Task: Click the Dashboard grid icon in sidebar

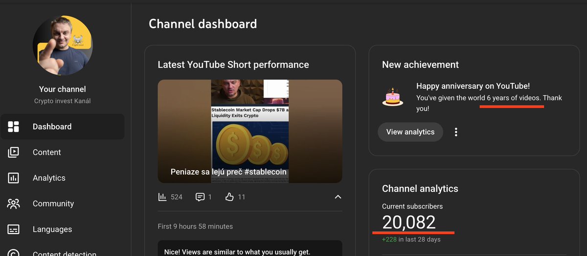Action: pyautogui.click(x=14, y=127)
